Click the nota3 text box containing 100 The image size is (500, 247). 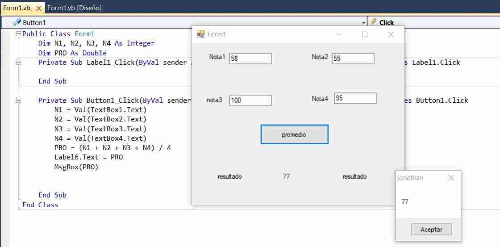(x=250, y=100)
